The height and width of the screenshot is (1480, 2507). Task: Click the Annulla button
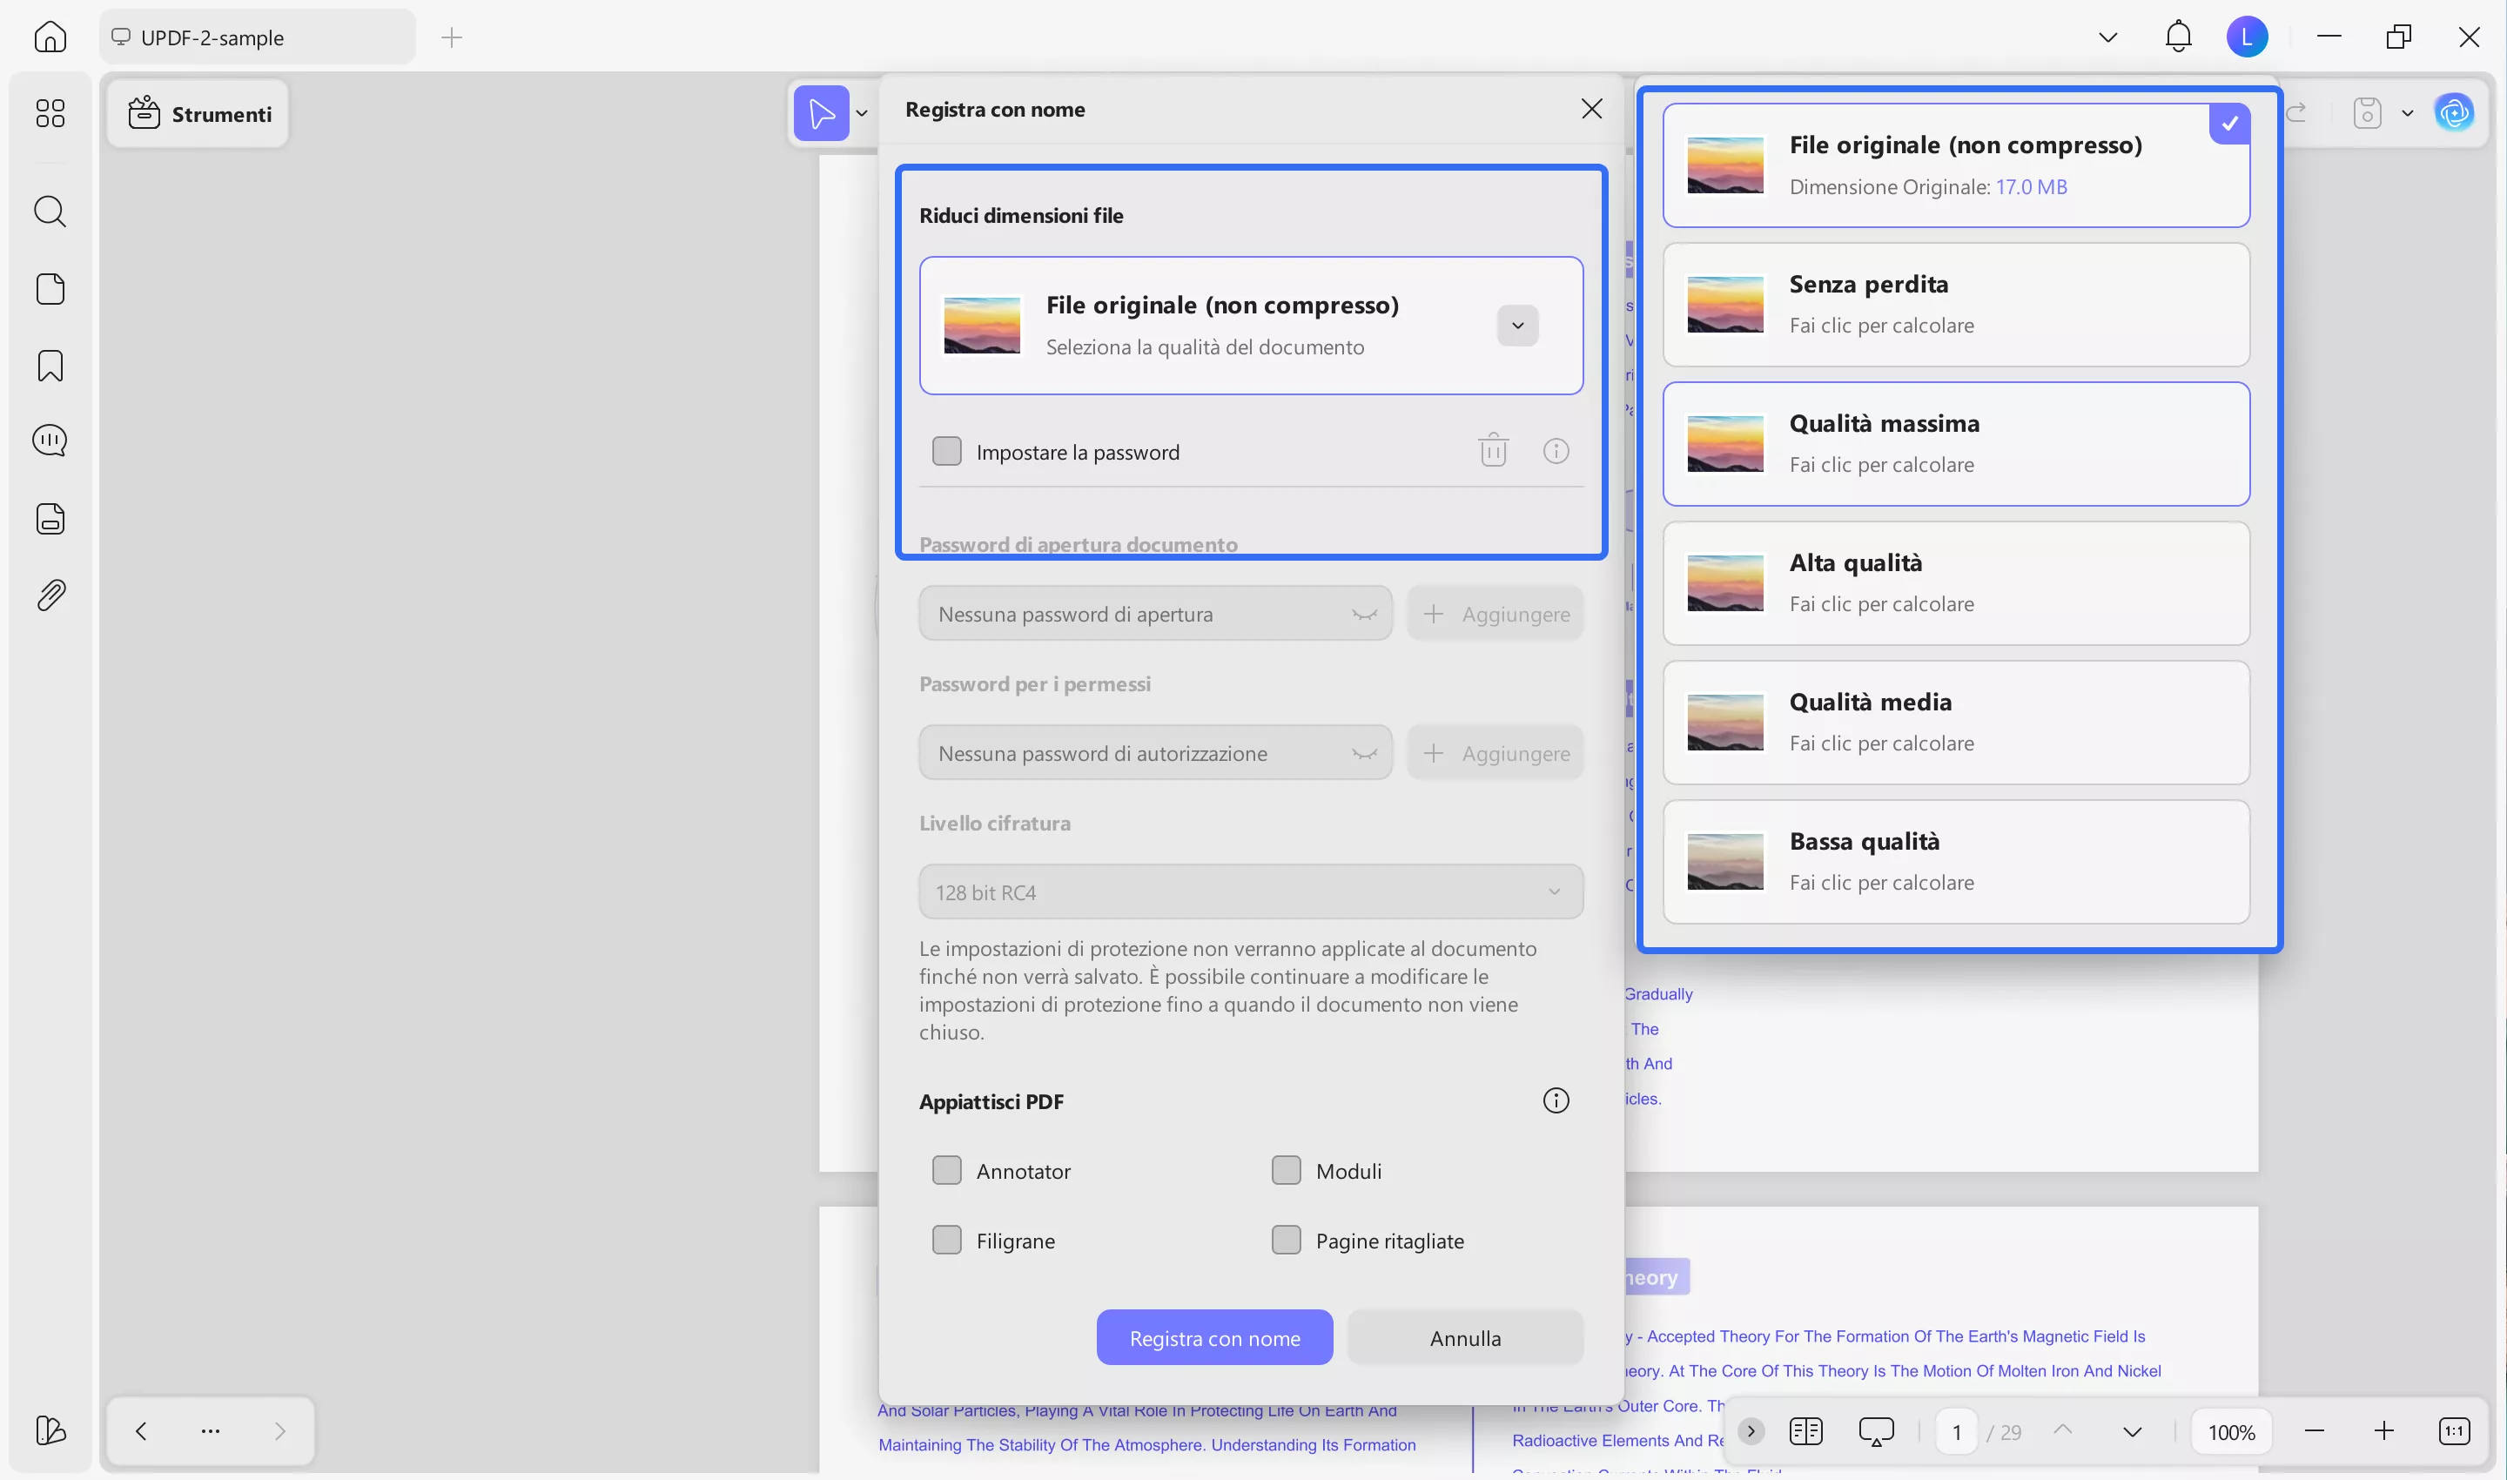click(1465, 1338)
